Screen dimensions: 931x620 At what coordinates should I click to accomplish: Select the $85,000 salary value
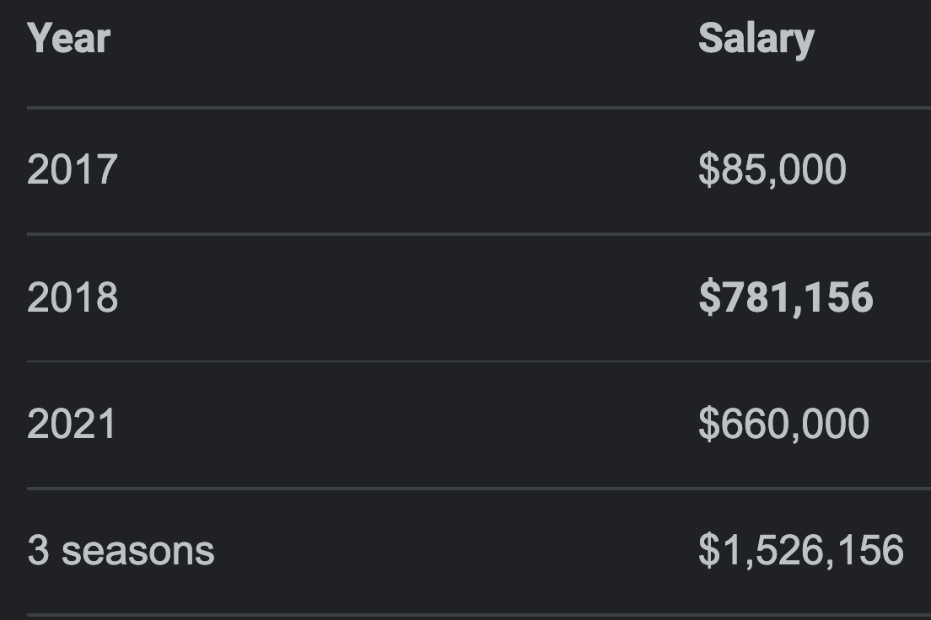click(x=772, y=170)
